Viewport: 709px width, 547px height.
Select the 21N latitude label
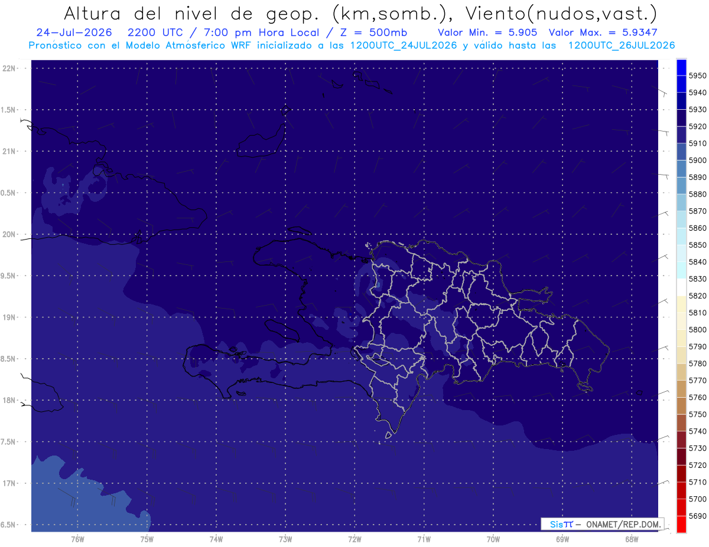coord(10,151)
